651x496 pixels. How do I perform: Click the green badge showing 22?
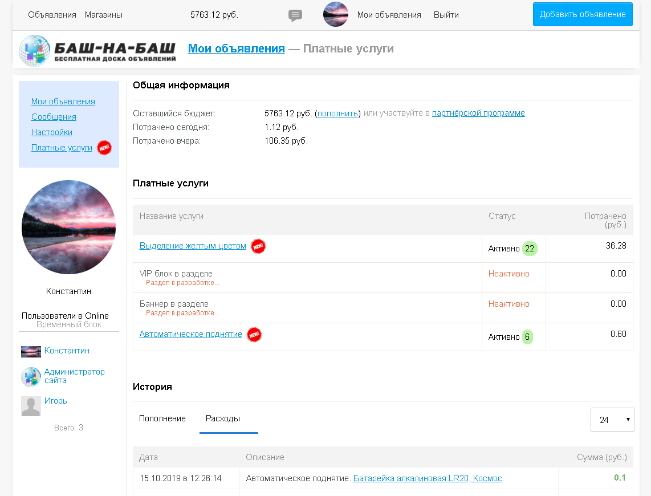coord(530,249)
